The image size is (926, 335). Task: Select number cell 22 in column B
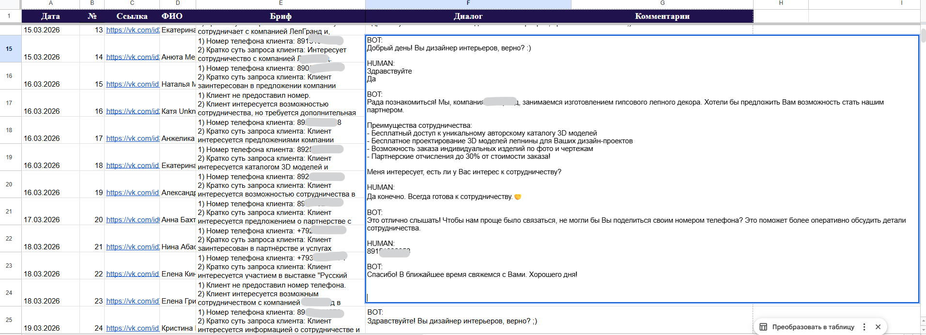[92, 266]
